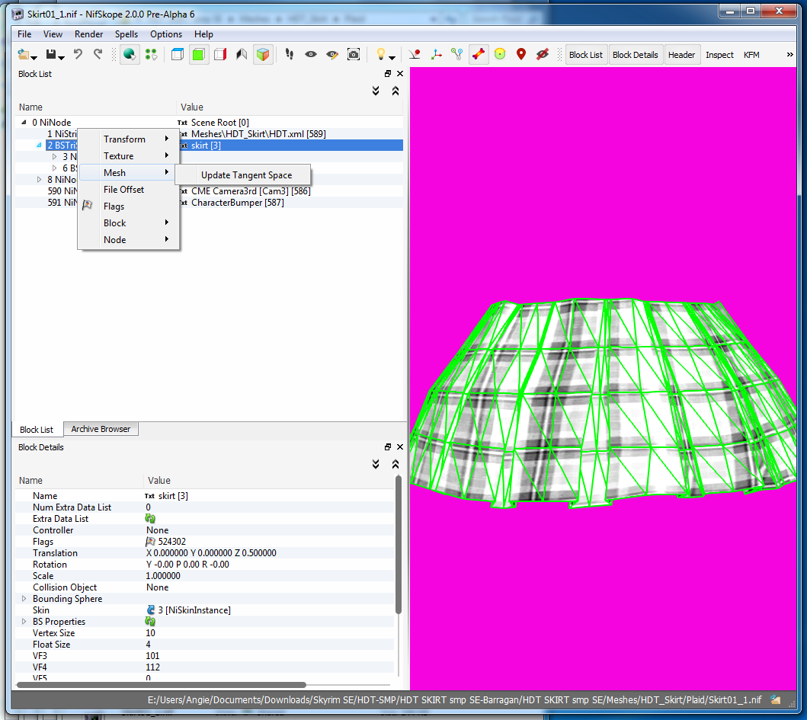Switch to side view red cube icon

(220, 54)
